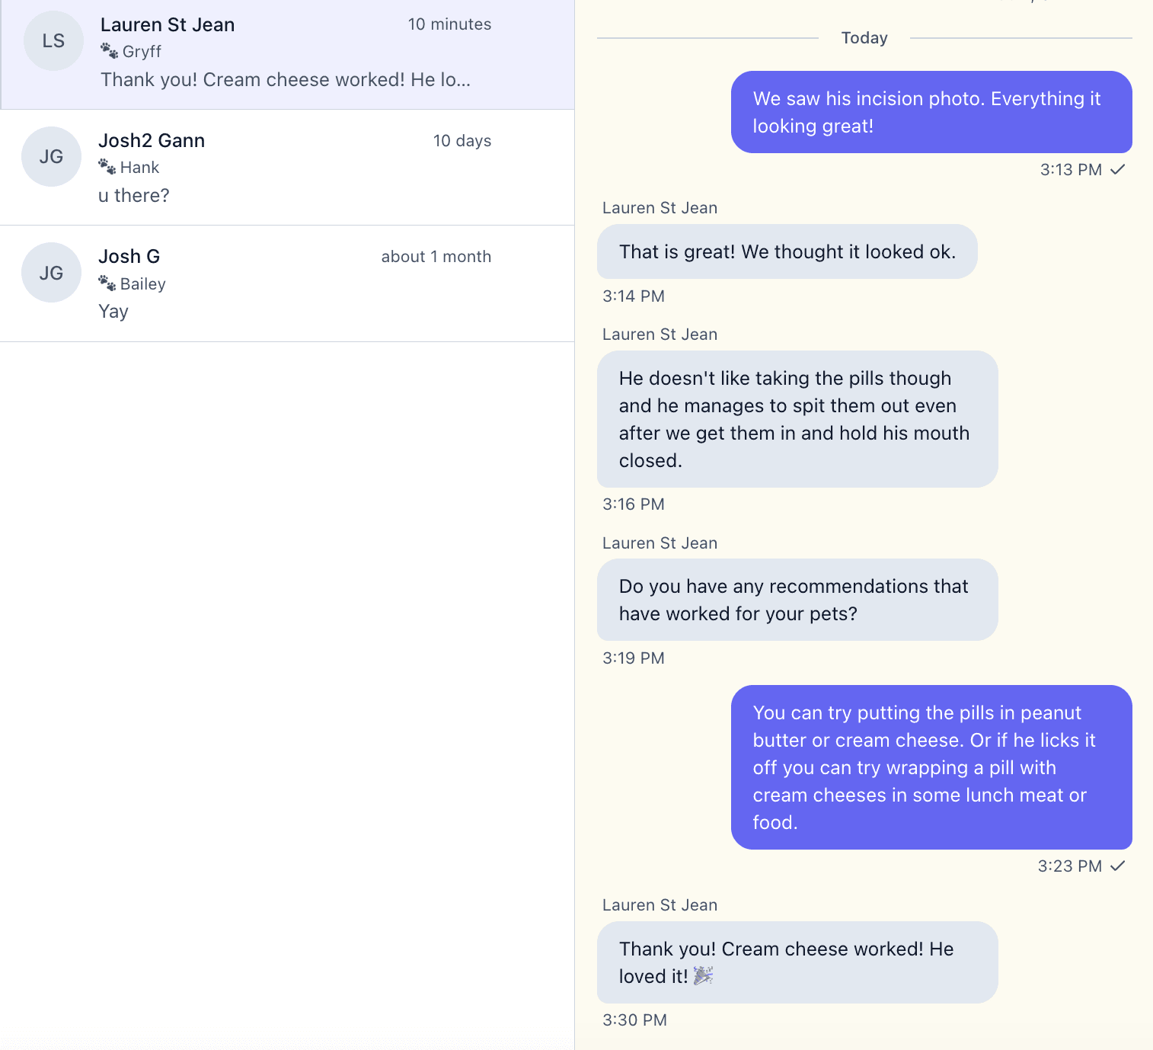Click the 10 minutes timestamp
Screen dimensions: 1153x1050
[449, 24]
